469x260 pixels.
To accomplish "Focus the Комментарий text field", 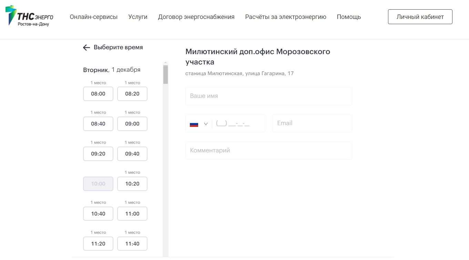I will click(269, 150).
